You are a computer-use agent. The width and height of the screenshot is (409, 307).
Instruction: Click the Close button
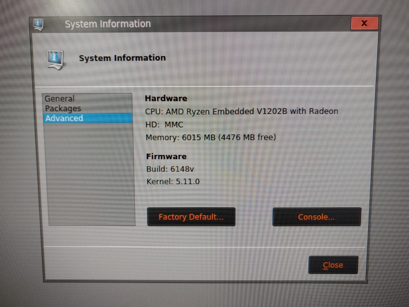333,265
